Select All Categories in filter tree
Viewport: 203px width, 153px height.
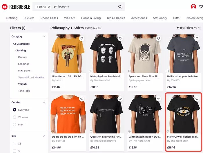(21, 44)
